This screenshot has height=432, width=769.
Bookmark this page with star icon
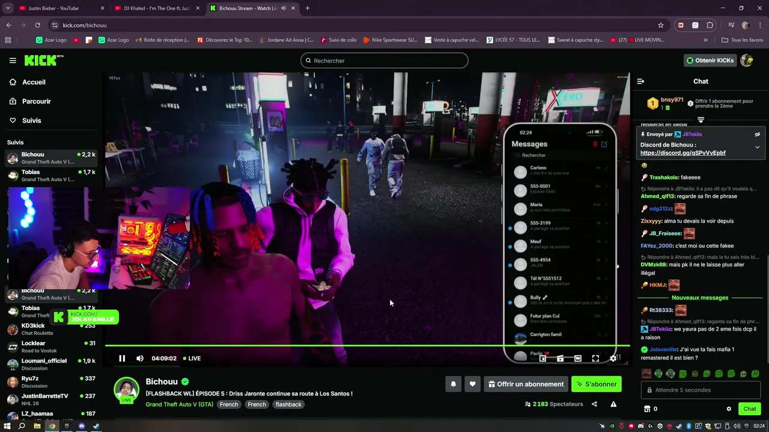pyautogui.click(x=661, y=25)
